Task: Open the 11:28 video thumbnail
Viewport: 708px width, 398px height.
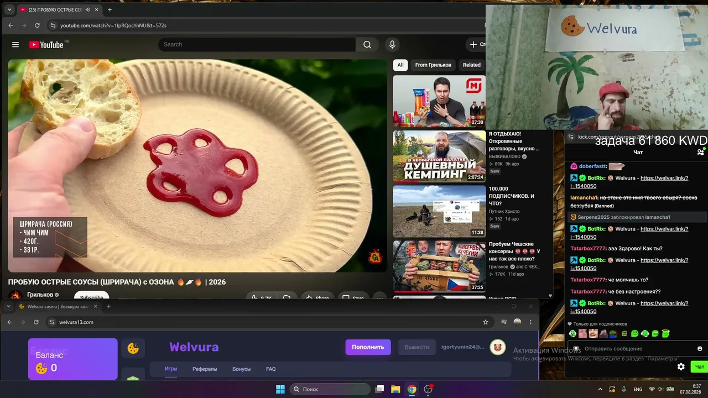Action: coord(439,211)
